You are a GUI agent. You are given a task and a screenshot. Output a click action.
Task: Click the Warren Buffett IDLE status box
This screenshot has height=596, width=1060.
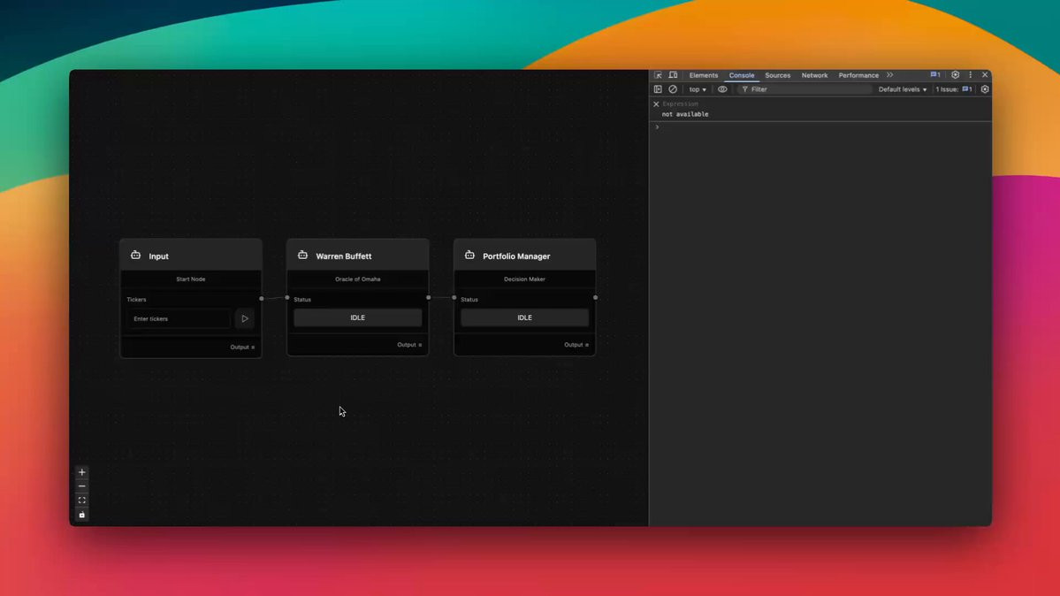(x=358, y=318)
